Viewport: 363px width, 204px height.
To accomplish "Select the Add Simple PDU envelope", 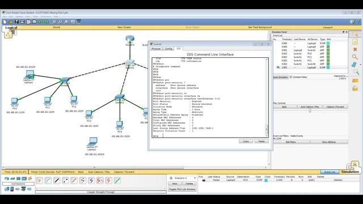I will point(355,80).
